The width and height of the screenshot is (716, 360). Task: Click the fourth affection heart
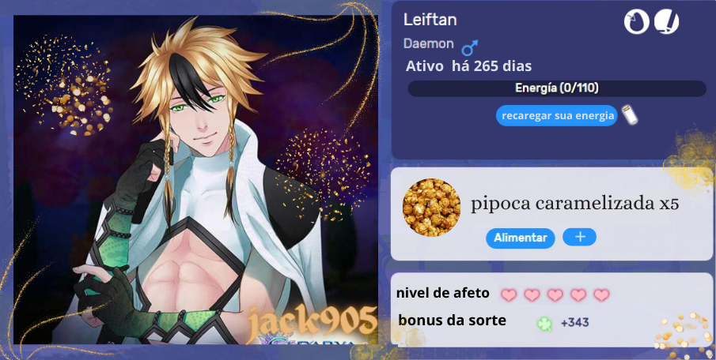[578, 295]
